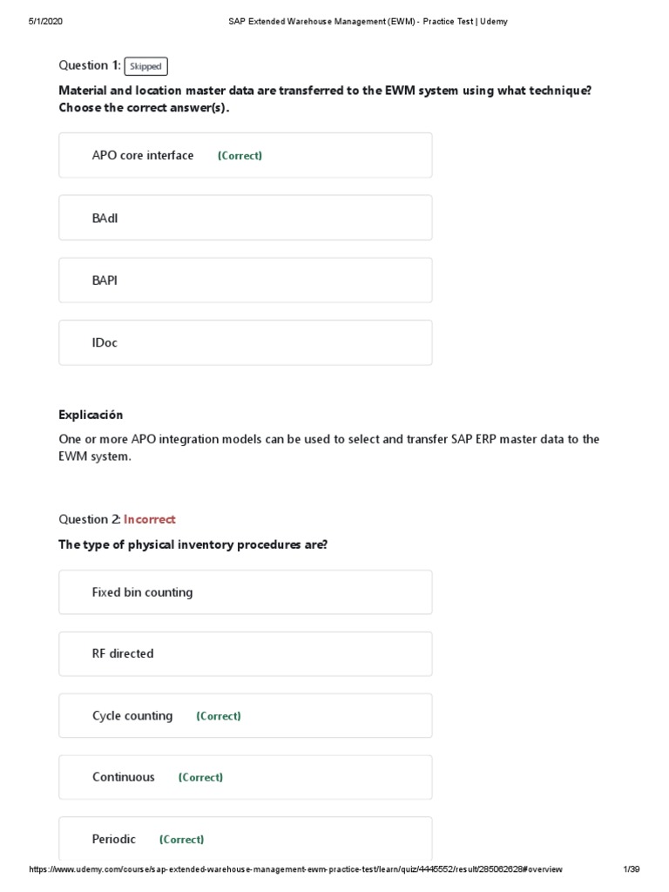Click the Question 1 label
The height and width of the screenshot is (892, 669).
89,65
